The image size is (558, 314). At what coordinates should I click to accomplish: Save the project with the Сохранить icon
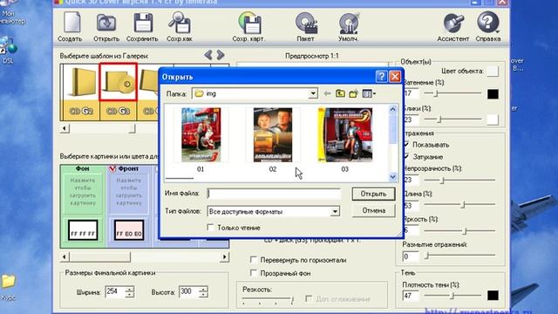point(142,27)
